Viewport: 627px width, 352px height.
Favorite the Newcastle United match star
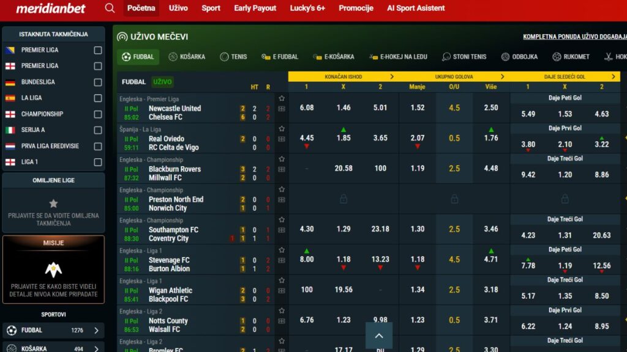(282, 98)
